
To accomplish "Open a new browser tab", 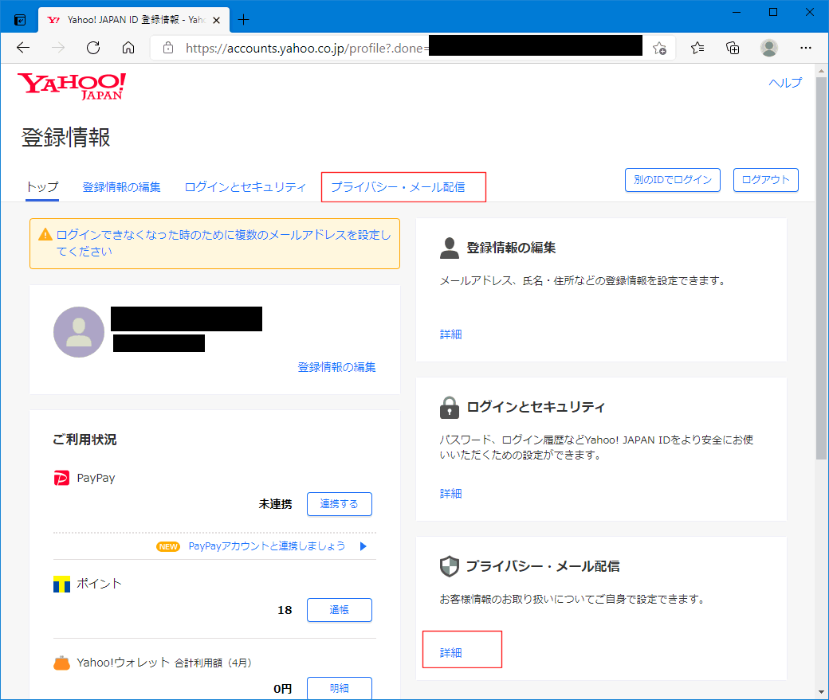I will 244,20.
